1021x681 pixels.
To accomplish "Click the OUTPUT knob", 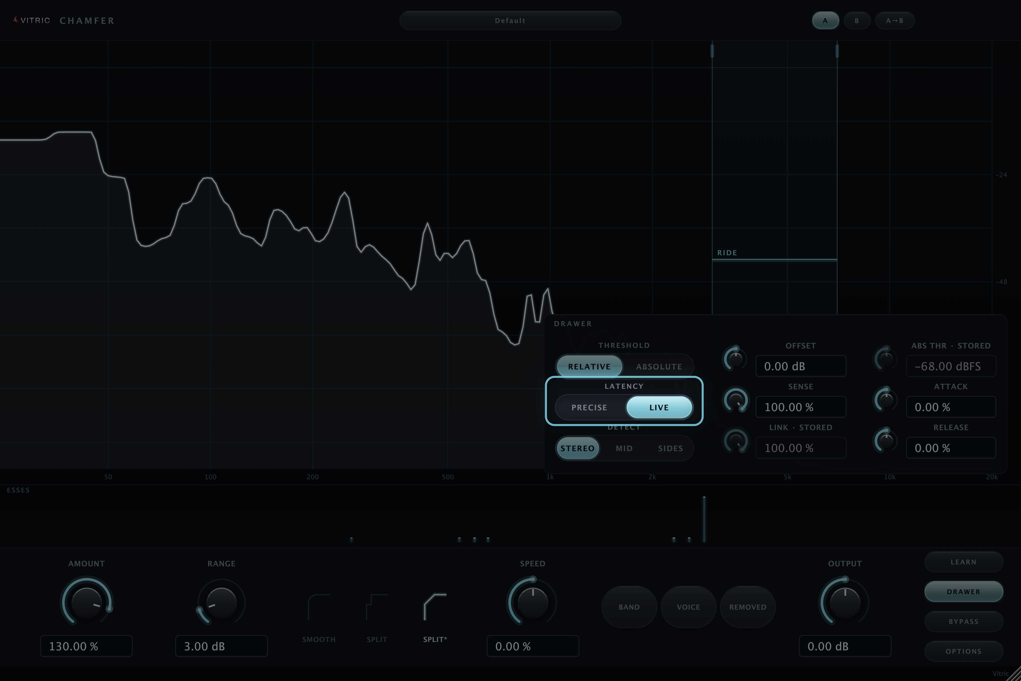I will (x=845, y=602).
